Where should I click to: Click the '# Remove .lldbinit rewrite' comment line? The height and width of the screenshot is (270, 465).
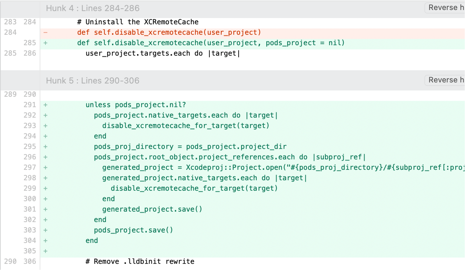coord(140,261)
